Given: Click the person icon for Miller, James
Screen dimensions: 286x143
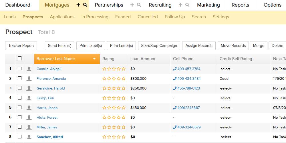Looking at the screenshot, I should [x=29, y=127].
